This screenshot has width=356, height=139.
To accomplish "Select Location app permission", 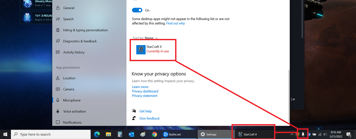I will click(x=69, y=78).
